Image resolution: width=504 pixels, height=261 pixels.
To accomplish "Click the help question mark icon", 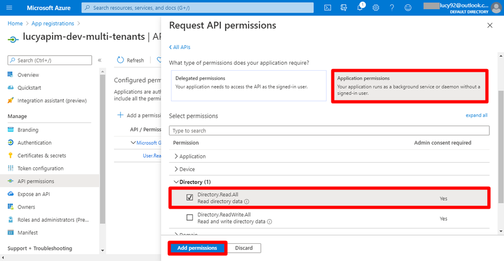I will [x=392, y=8].
